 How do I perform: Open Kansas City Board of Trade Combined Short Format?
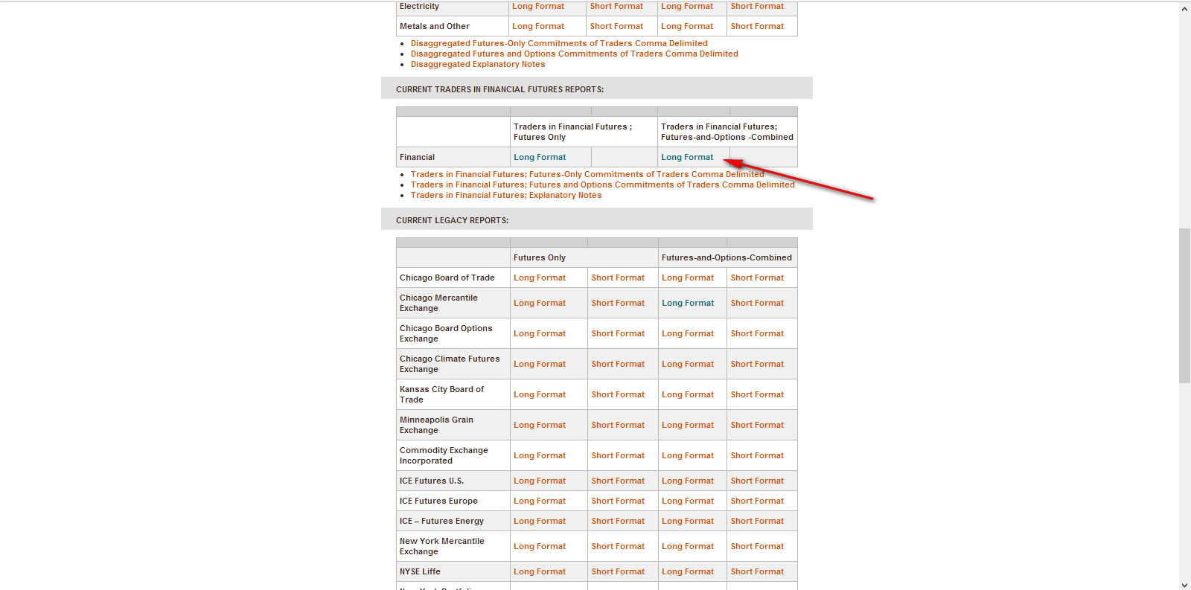(x=757, y=394)
